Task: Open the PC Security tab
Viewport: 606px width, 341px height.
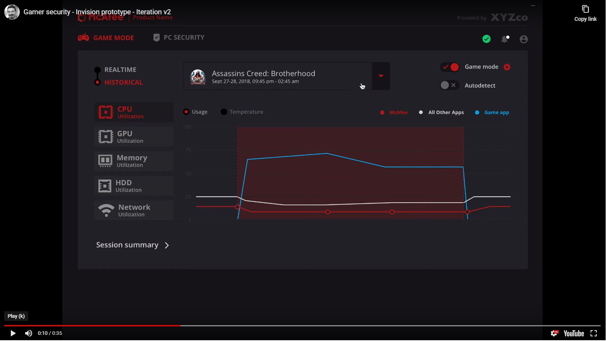Action: tap(179, 38)
